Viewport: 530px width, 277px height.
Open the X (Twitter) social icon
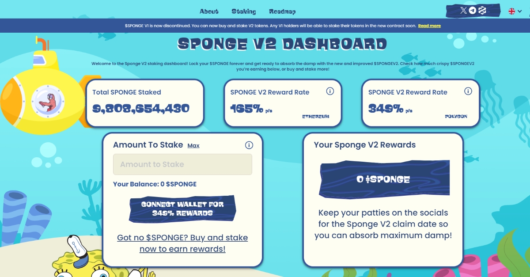463,11
